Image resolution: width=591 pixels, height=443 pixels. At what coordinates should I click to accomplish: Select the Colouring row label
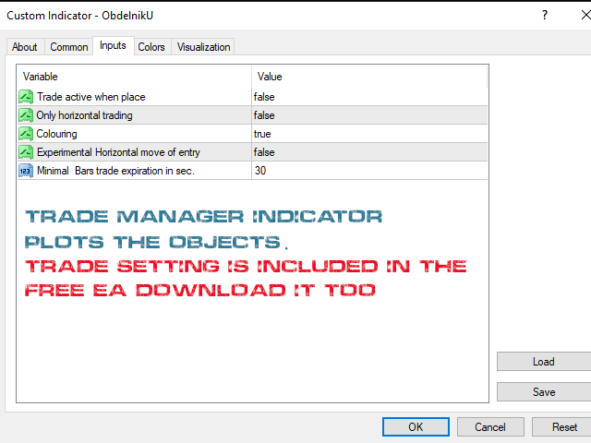click(x=56, y=134)
